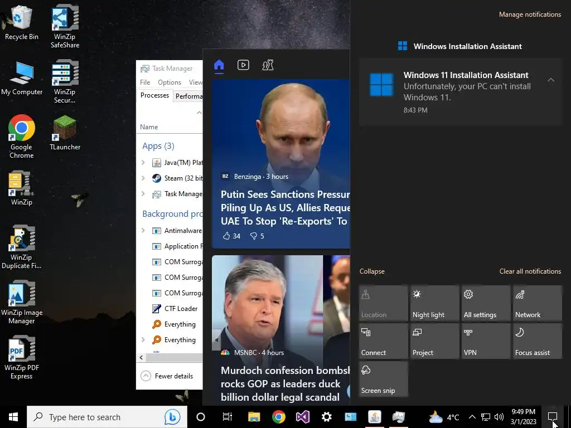
Task: Switch to Java app on the taskbar
Action: pyautogui.click(x=374, y=417)
